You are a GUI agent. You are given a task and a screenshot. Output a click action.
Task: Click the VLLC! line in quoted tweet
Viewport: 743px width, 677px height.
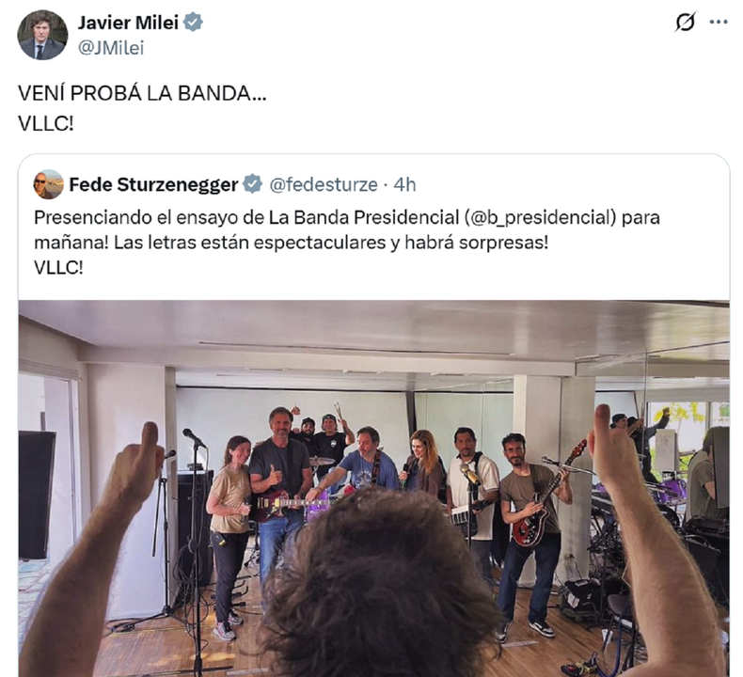tap(58, 268)
